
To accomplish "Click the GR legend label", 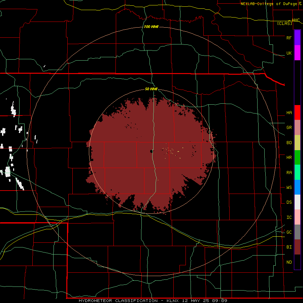I will pos(289,128).
